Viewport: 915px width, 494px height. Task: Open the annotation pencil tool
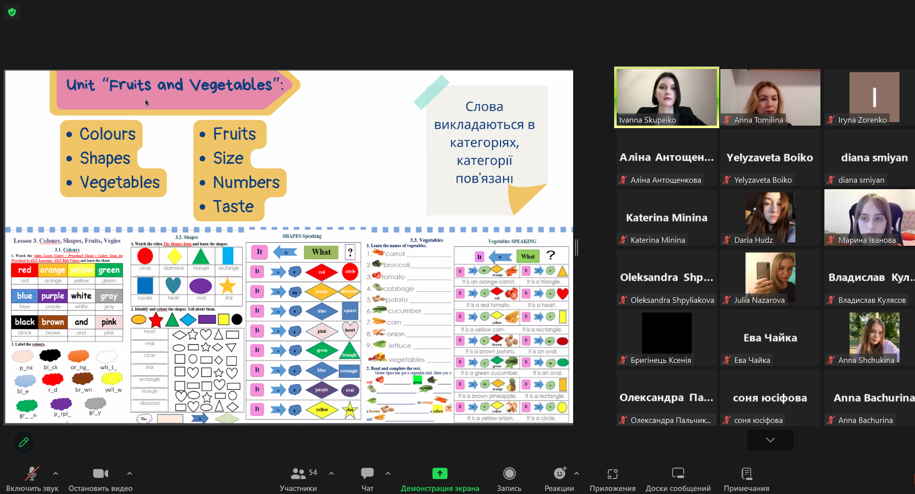(x=24, y=442)
